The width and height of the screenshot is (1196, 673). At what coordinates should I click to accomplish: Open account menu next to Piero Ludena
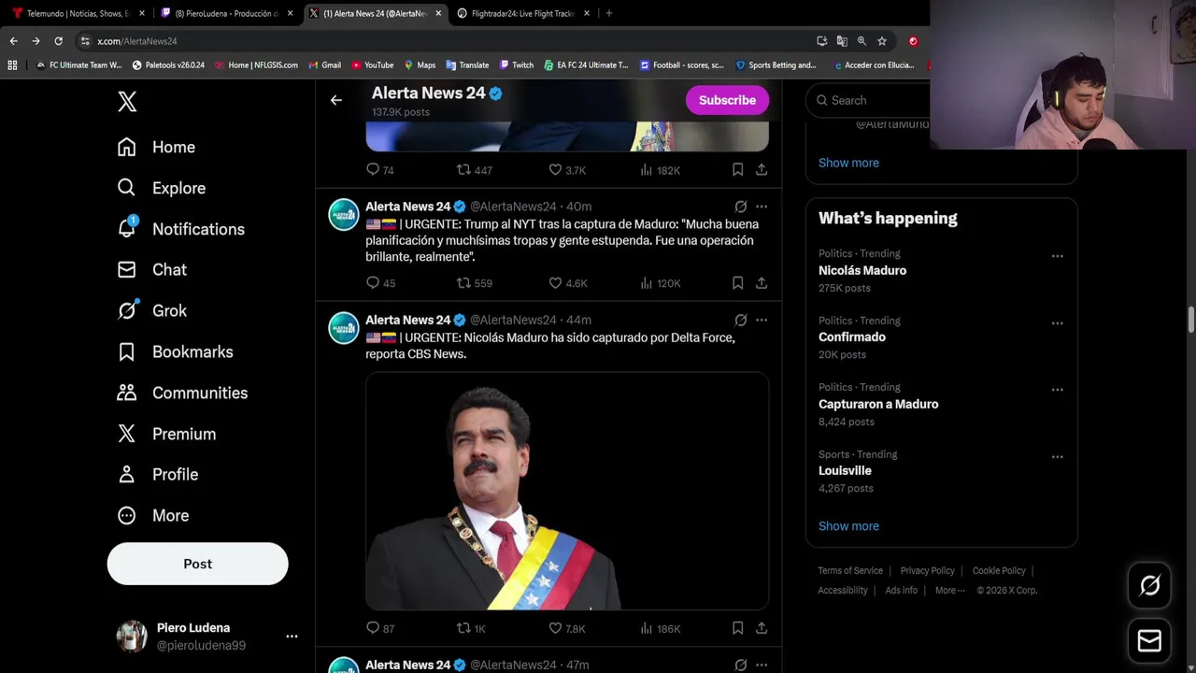point(292,636)
